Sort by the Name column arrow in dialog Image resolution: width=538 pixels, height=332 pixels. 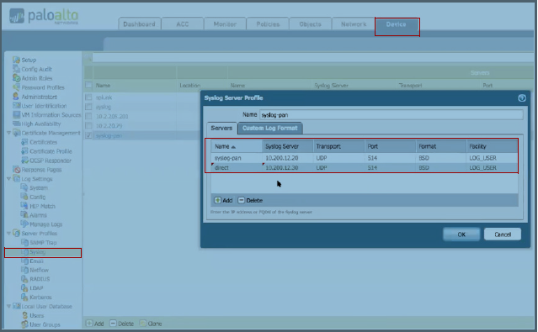tap(234, 147)
